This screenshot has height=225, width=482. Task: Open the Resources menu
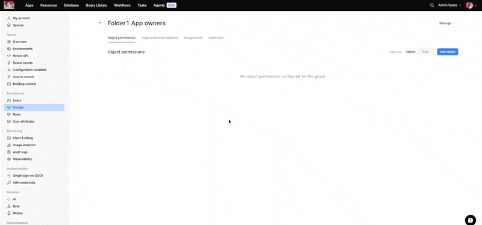click(x=49, y=5)
